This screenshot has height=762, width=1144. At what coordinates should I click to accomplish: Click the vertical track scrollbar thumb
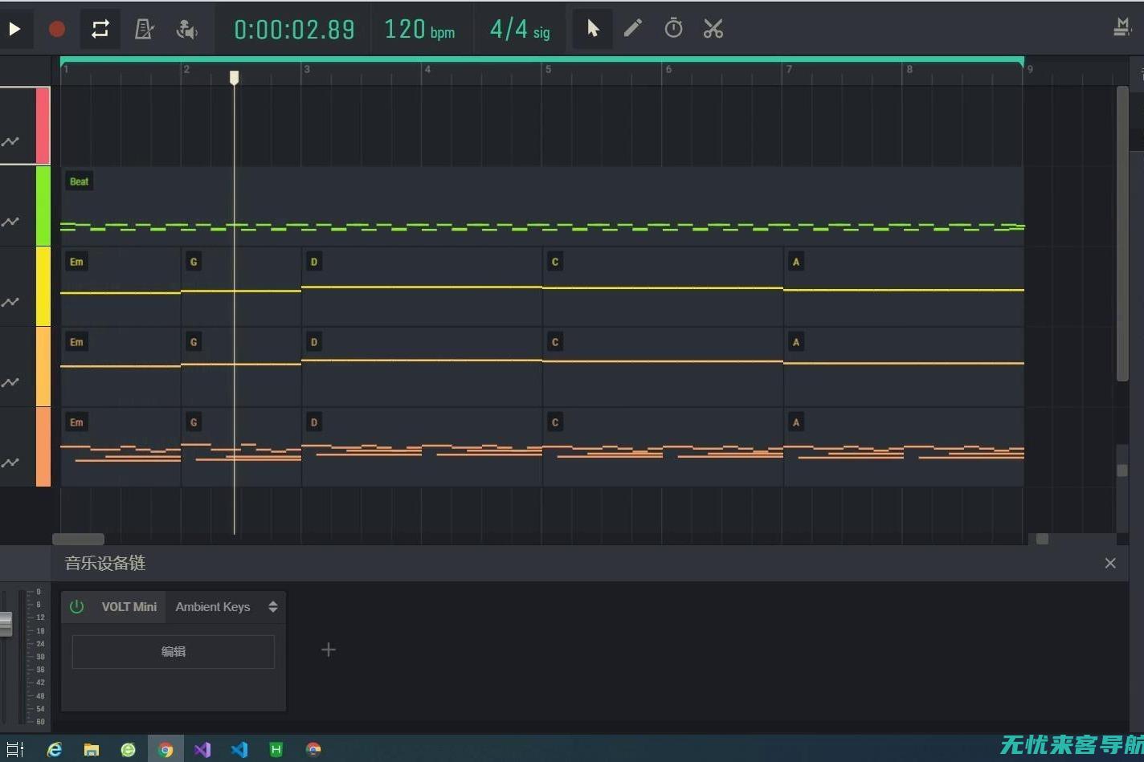click(1122, 233)
